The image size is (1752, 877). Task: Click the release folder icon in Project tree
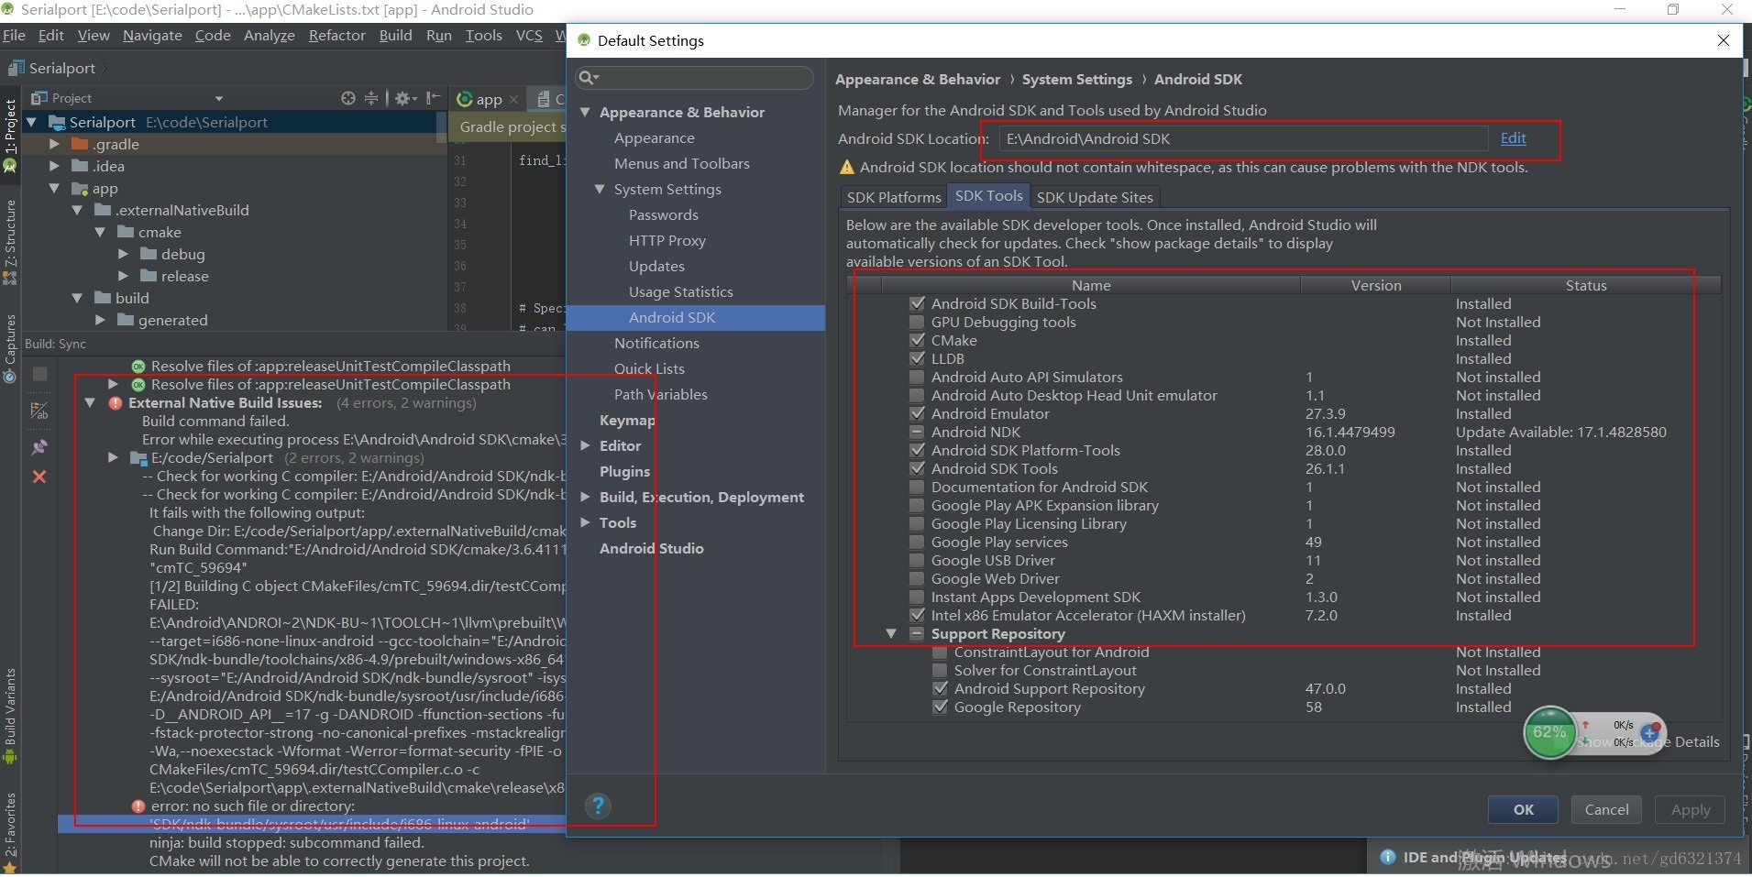click(148, 276)
